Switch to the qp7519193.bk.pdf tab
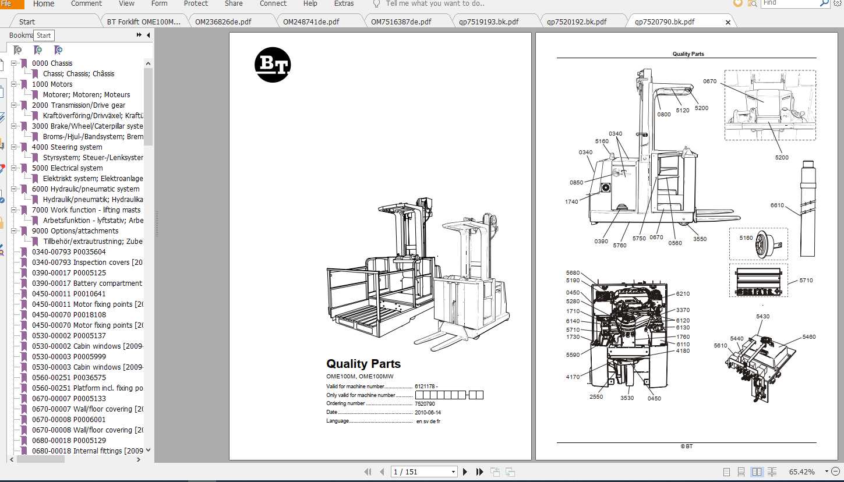This screenshot has width=844, height=482. pos(488,22)
